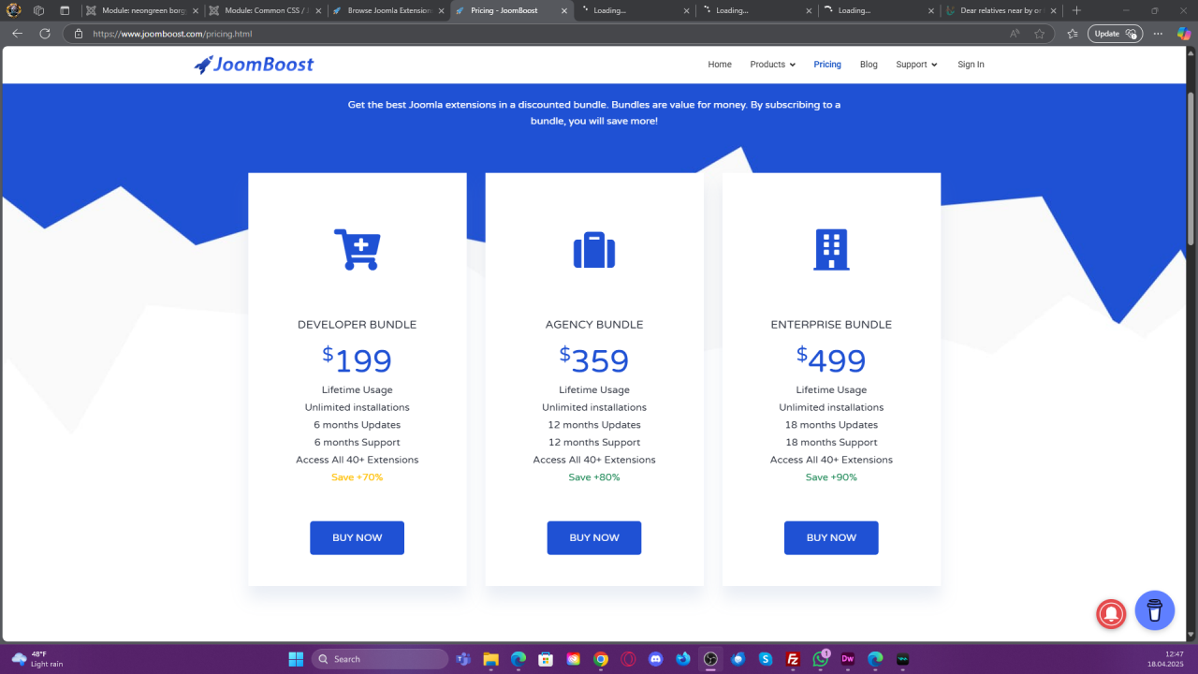This screenshot has height=674, width=1198.
Task: Open the blue coffee cup donation widget
Action: tap(1154, 610)
